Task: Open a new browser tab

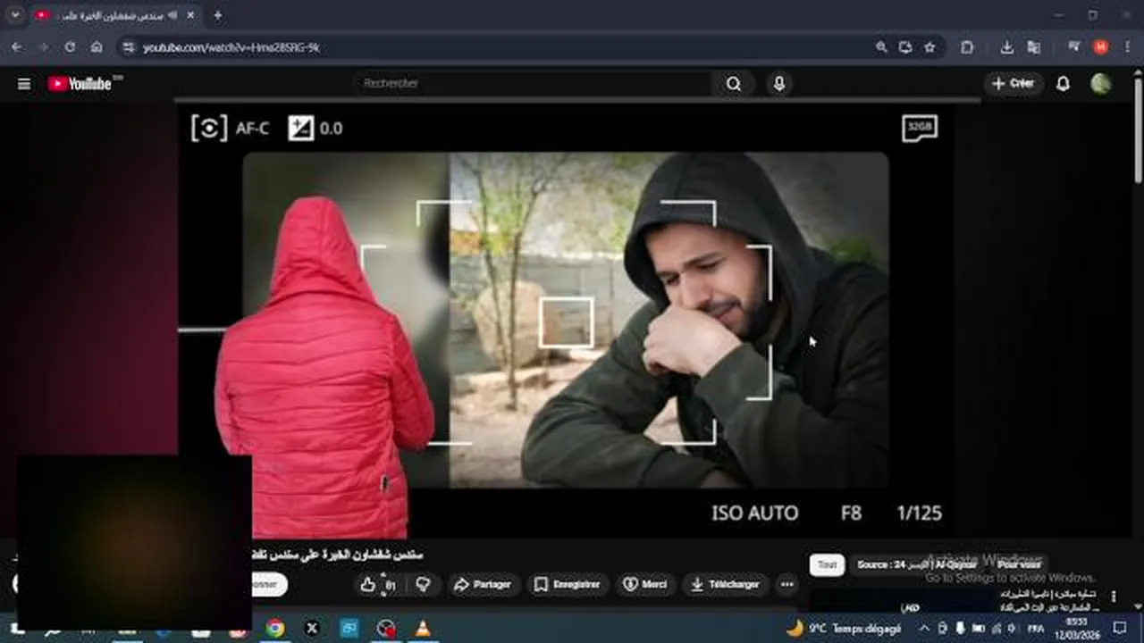Action: coord(217,16)
